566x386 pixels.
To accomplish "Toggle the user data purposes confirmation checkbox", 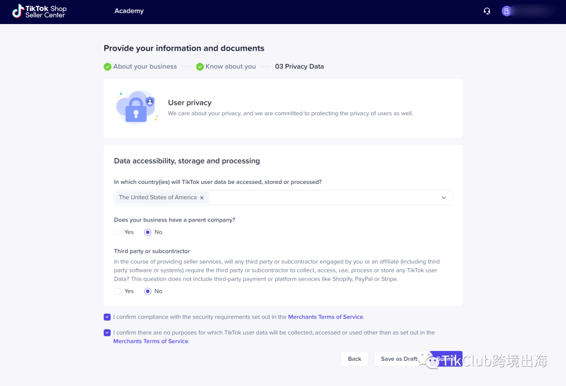I will click(107, 333).
